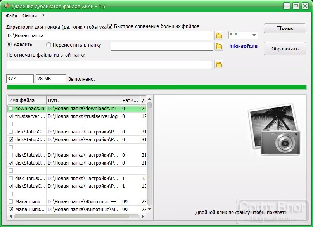Open the Опции menu
Screen dimensions: 313x227
tap(29, 16)
